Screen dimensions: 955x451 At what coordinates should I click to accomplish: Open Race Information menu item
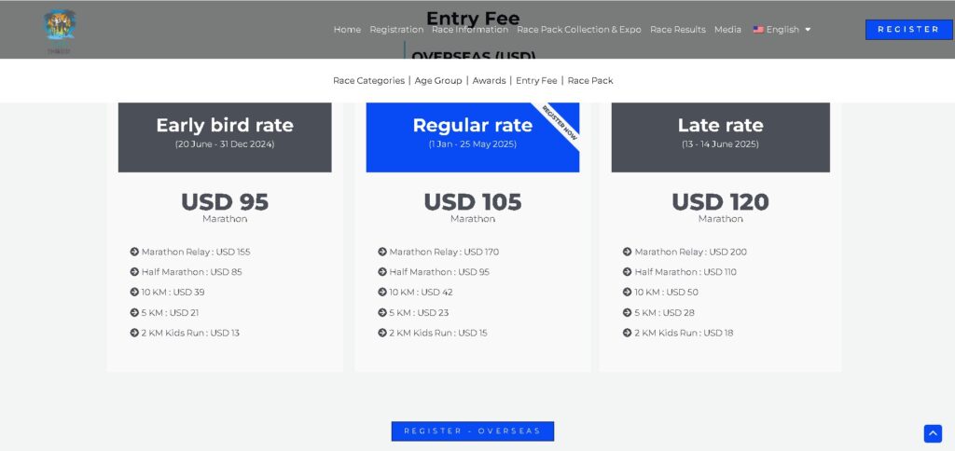(x=470, y=29)
